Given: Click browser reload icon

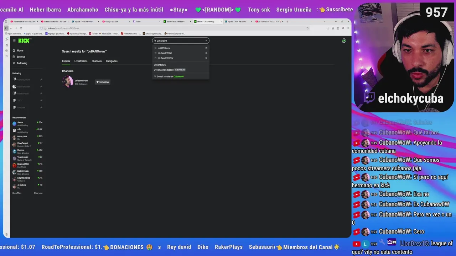Looking at the screenshot, I should 21,28.
